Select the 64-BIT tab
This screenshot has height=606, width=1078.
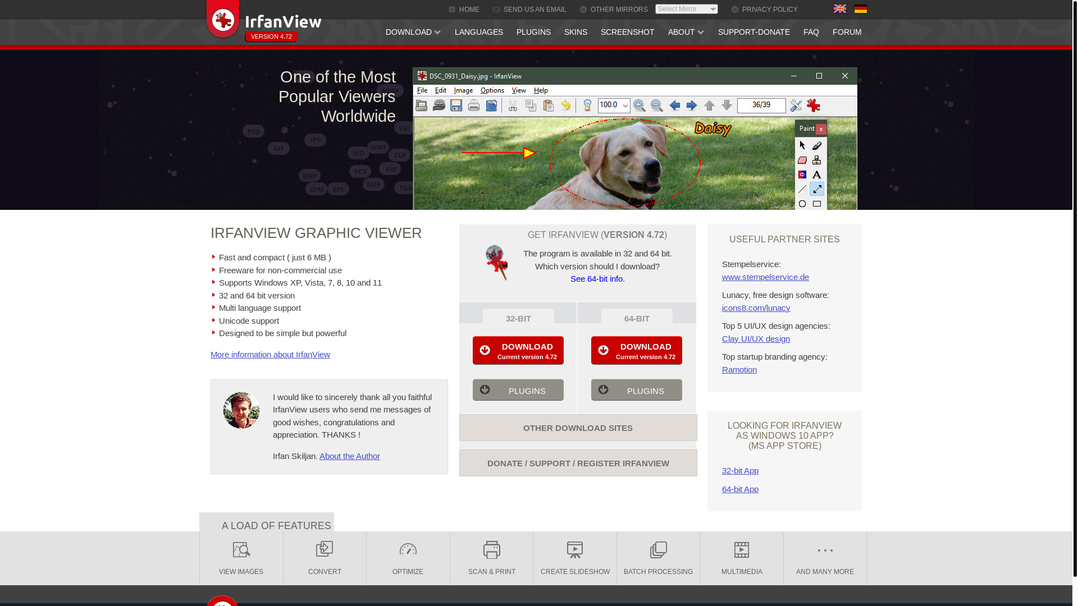pos(637,317)
